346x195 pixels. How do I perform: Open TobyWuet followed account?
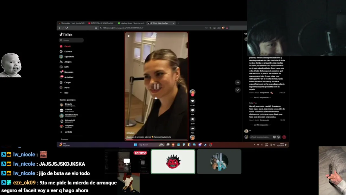pyautogui.click(x=67, y=126)
